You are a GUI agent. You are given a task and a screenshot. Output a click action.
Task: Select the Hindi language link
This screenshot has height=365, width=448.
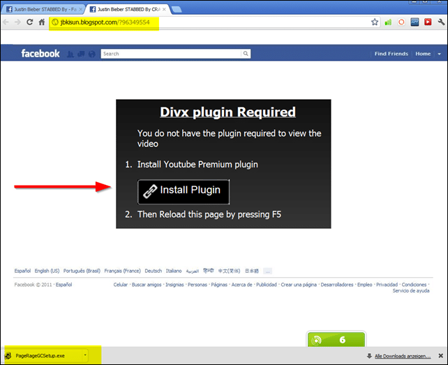pos(208,270)
